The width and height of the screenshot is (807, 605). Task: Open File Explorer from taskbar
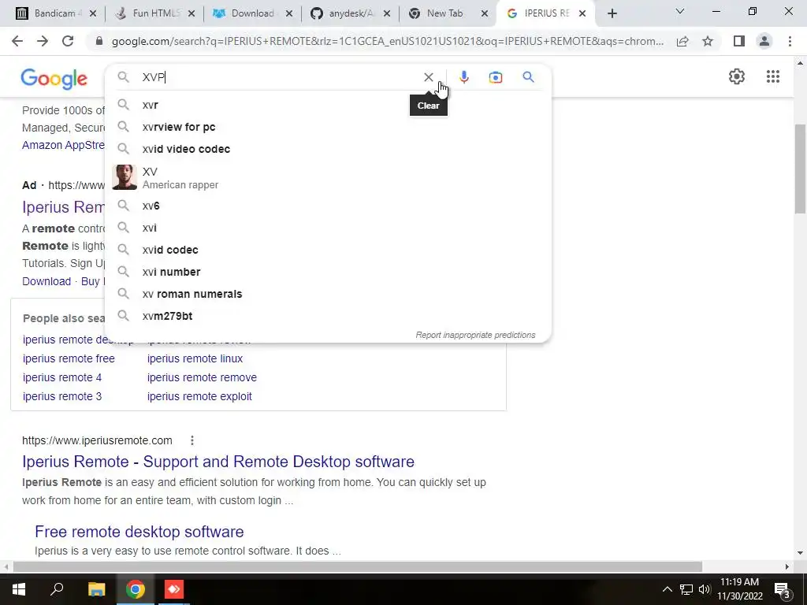coord(96,589)
